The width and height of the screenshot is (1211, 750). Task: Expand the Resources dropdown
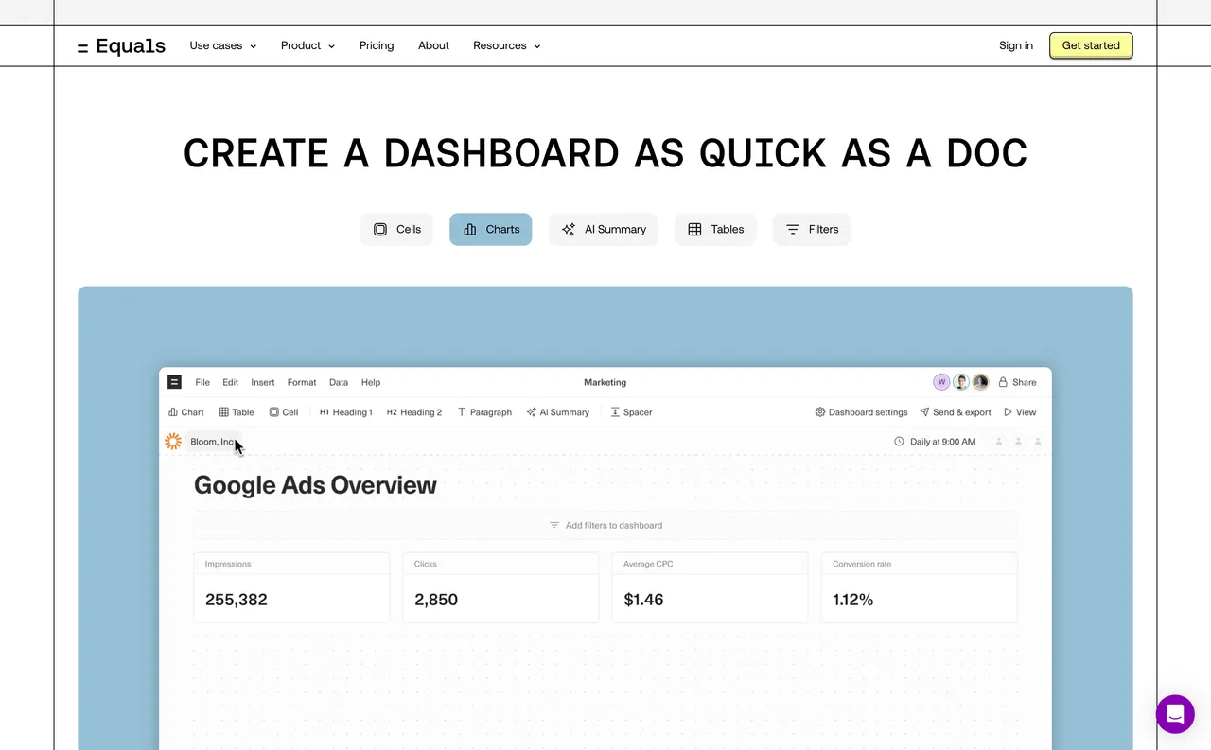tap(506, 45)
